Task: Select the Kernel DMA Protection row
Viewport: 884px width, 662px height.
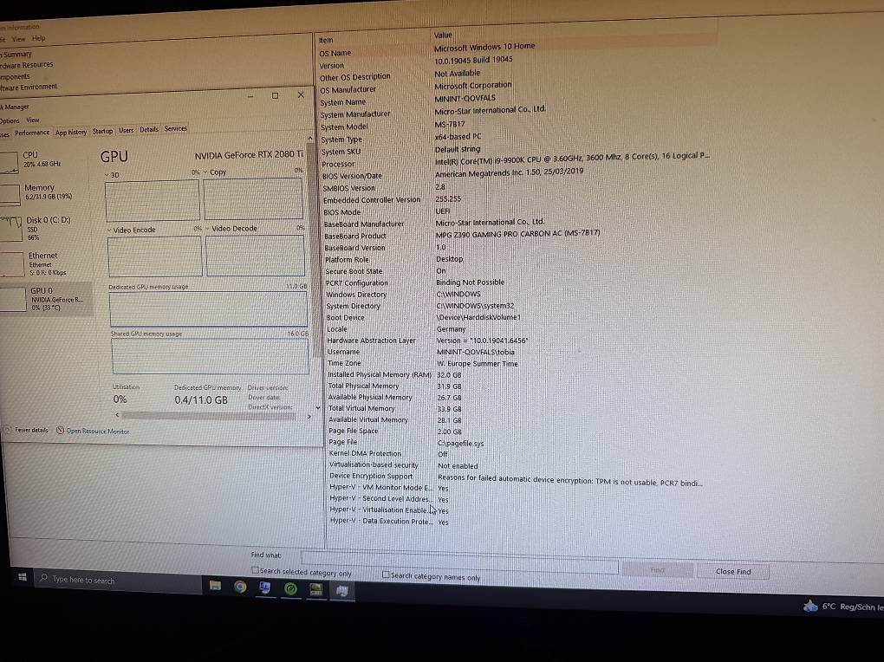Action: tap(389, 454)
